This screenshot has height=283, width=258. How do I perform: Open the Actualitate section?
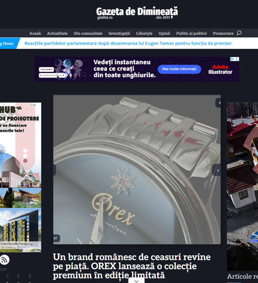click(x=57, y=33)
